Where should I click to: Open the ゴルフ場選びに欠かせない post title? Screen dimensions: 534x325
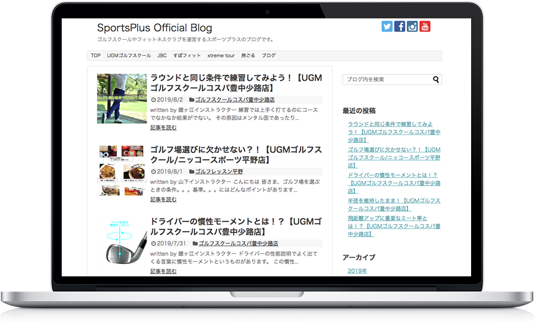coord(236,155)
